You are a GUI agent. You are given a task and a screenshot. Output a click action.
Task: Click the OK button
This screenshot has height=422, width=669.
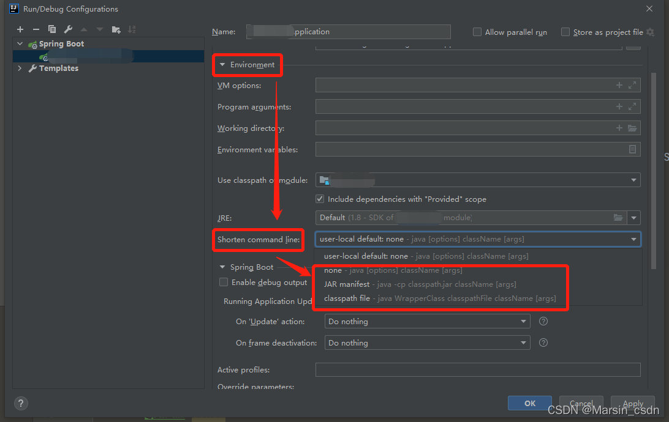[529, 403]
